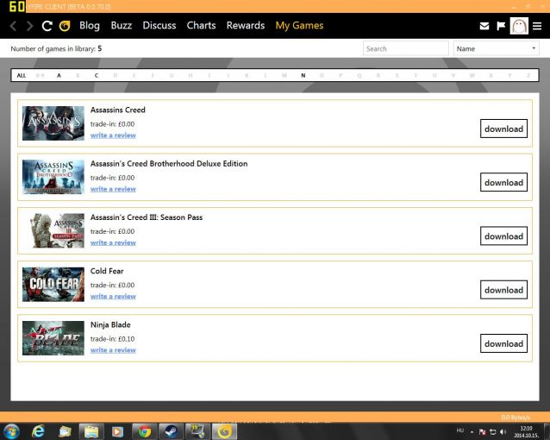Viewport: 550px width, 440px height.
Task: Open the system tray clock and date
Action: pyautogui.click(x=526, y=432)
